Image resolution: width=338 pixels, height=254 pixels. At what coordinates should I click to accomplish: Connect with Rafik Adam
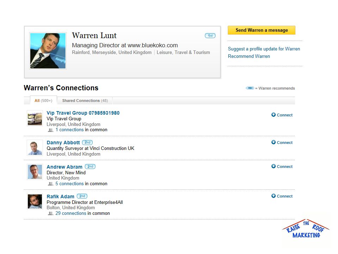coord(282,196)
